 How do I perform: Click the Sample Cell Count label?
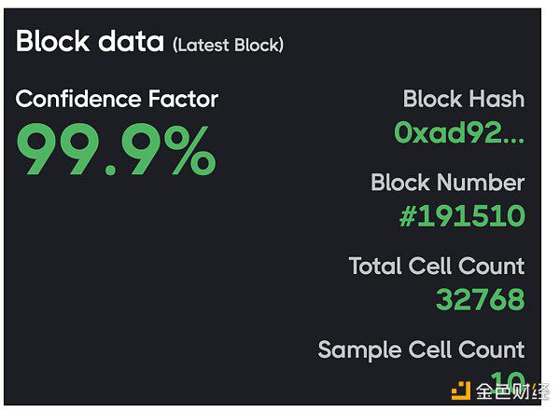point(422,349)
